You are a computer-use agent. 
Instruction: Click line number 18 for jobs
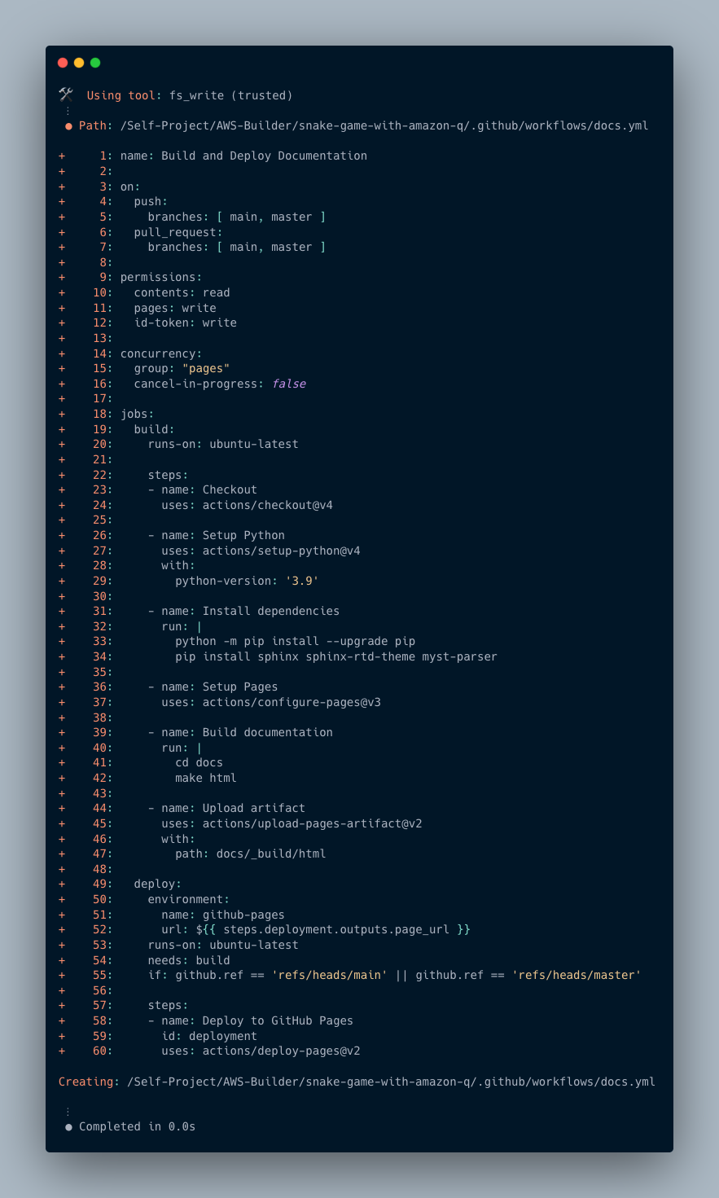[99, 414]
